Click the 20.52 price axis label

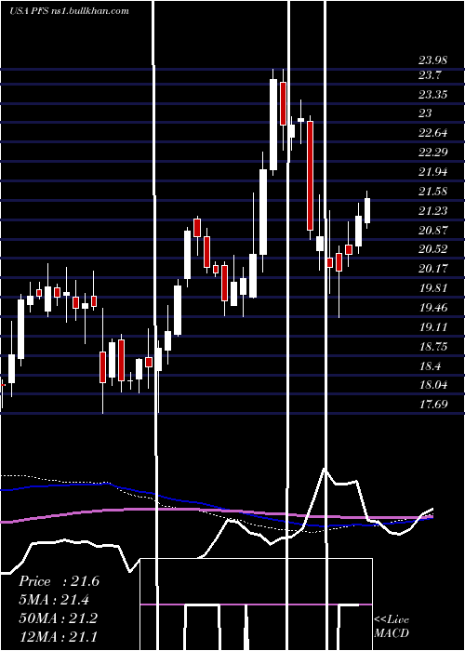pos(432,249)
